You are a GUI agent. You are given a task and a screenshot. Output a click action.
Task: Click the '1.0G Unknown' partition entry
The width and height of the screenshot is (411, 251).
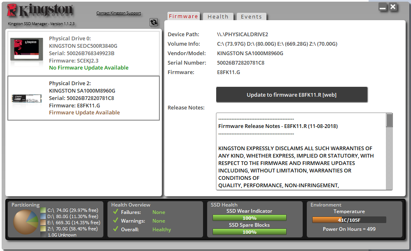click(x=62, y=235)
